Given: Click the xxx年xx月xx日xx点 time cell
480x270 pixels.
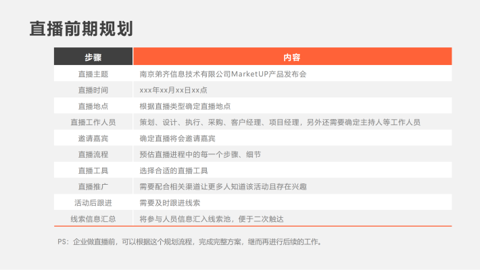Looking at the screenshot, I should [292, 90].
